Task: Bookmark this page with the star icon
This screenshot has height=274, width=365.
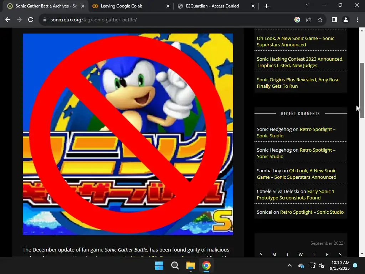Action: click(320, 20)
